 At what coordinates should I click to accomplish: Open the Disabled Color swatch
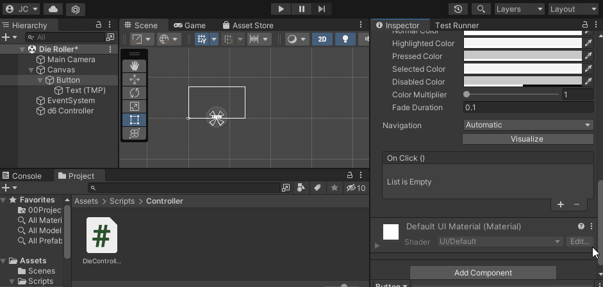click(x=523, y=81)
